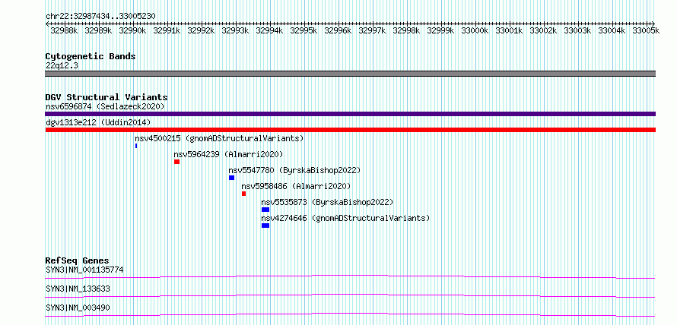
Task: Click the RefSeq Genes track title
Action: [x=77, y=260]
